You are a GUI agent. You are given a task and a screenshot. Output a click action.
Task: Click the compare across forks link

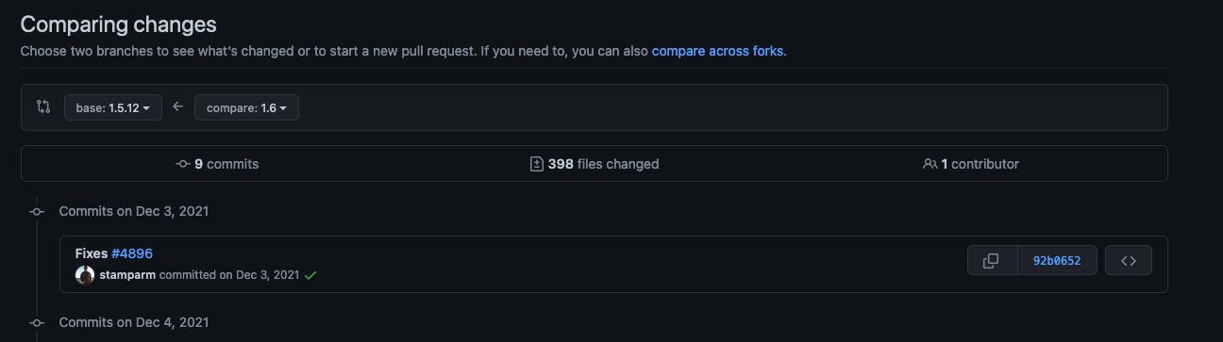(717, 51)
